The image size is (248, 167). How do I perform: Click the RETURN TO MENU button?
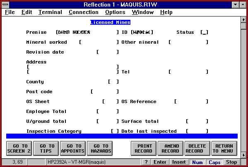pyautogui.click(x=224, y=148)
